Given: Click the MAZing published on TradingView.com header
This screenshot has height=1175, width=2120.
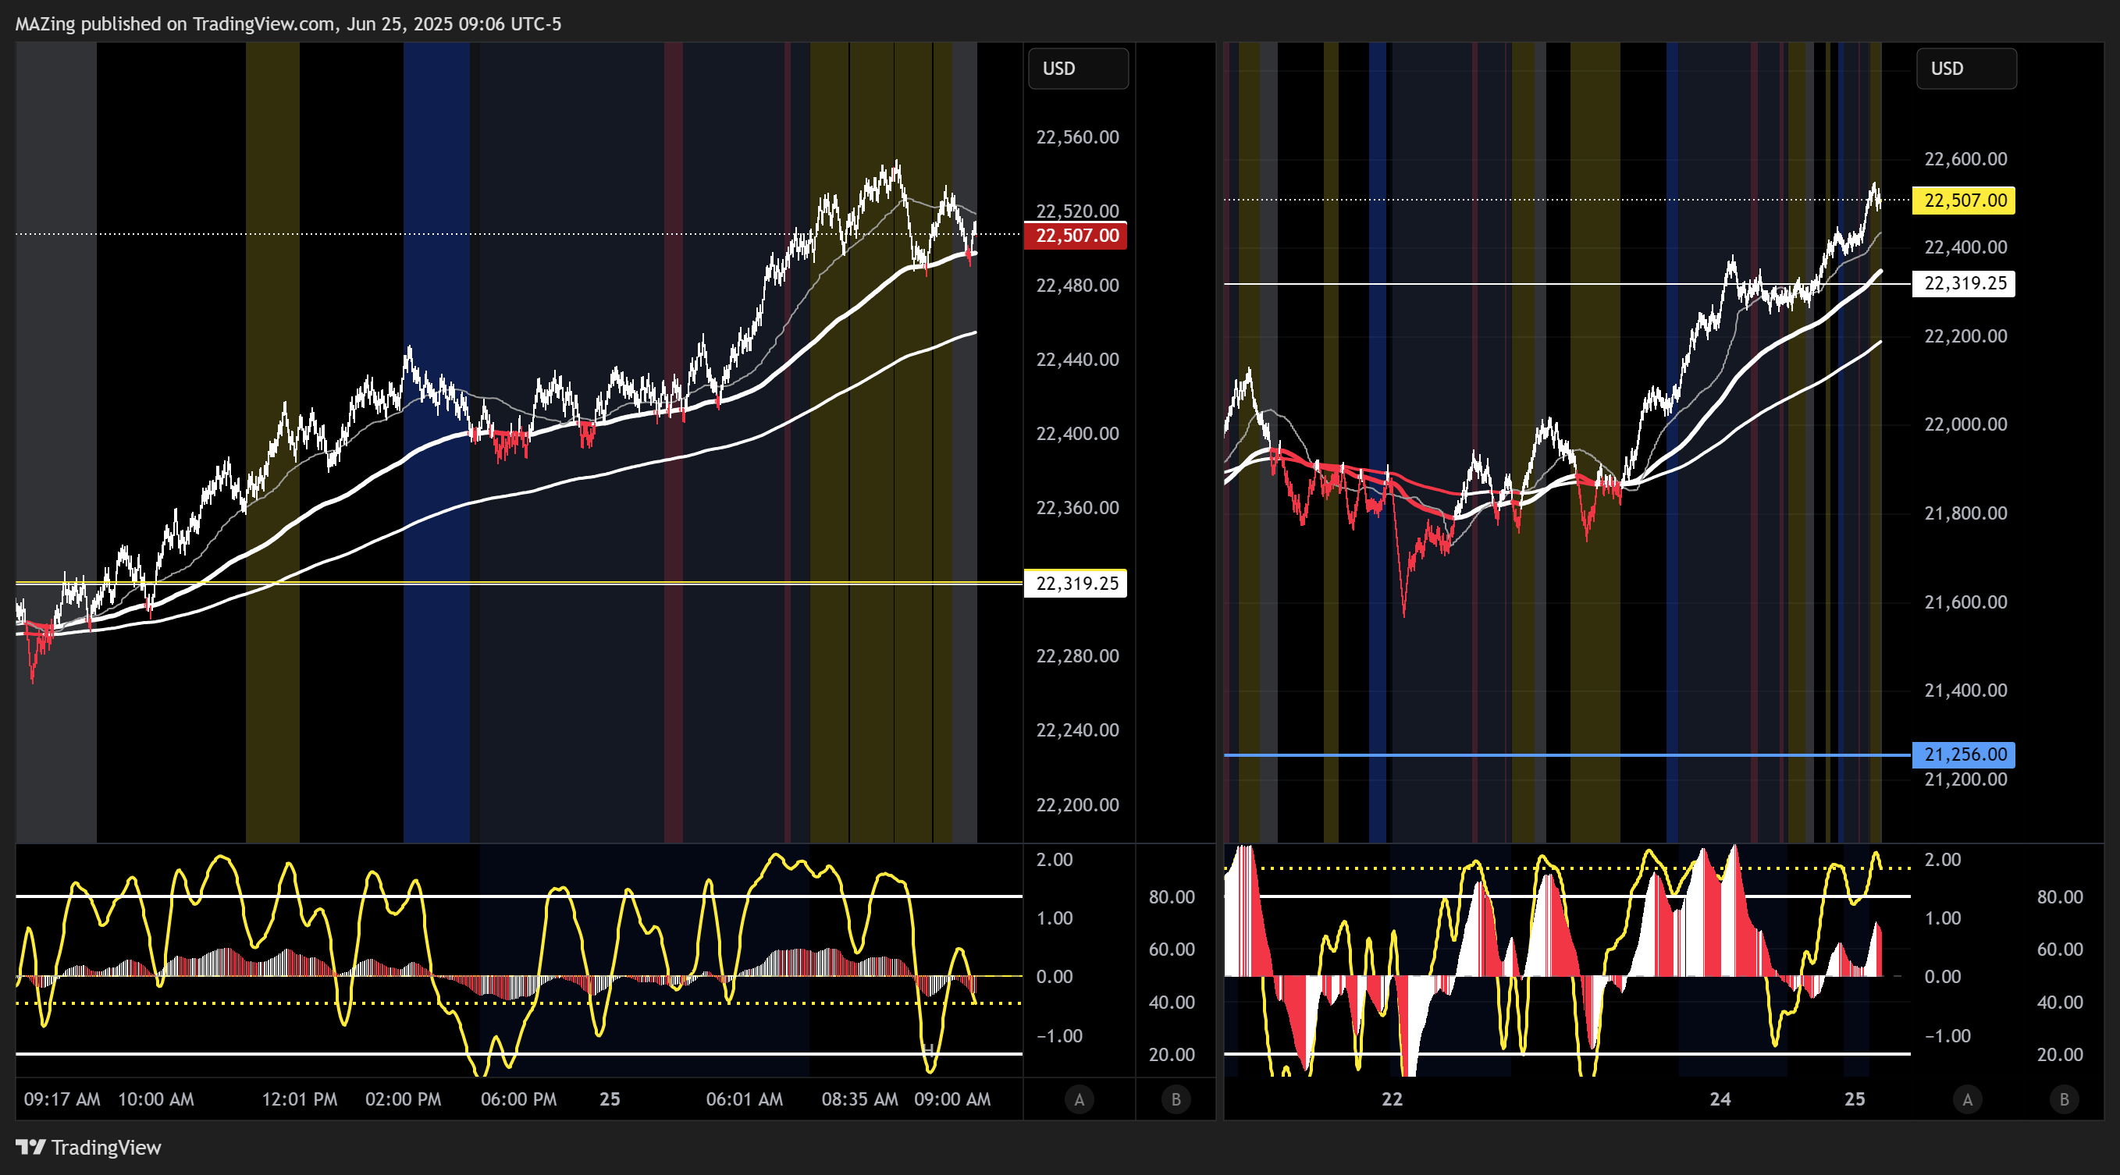Looking at the screenshot, I should (x=288, y=24).
